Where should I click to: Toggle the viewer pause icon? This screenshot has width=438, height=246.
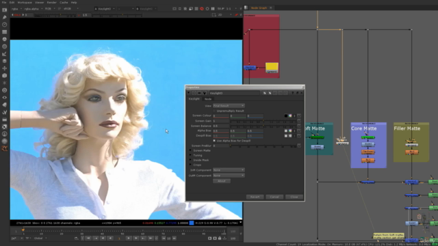point(213,9)
